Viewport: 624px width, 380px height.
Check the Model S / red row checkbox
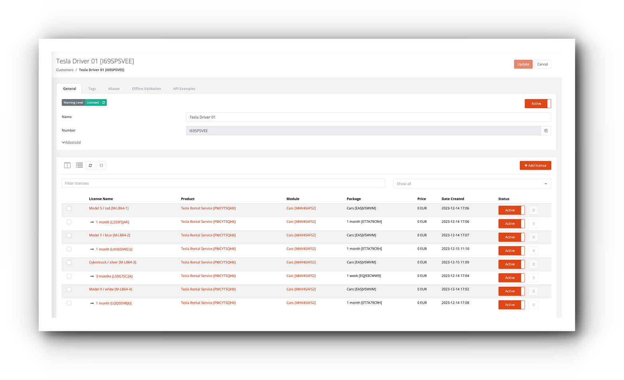point(69,208)
